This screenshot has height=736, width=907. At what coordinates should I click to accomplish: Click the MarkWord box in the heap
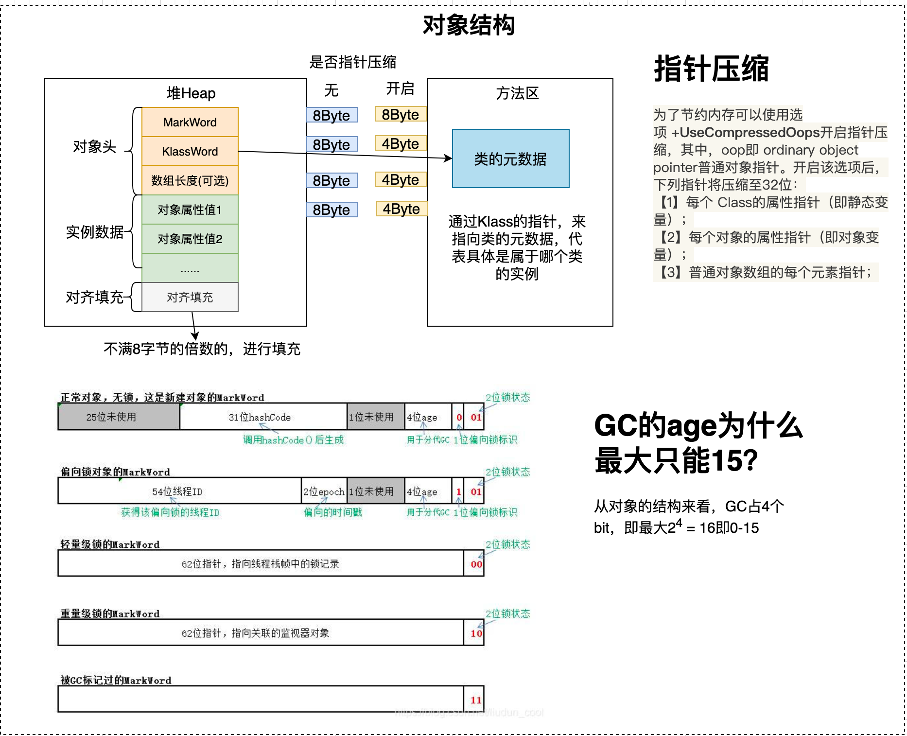click(x=190, y=122)
